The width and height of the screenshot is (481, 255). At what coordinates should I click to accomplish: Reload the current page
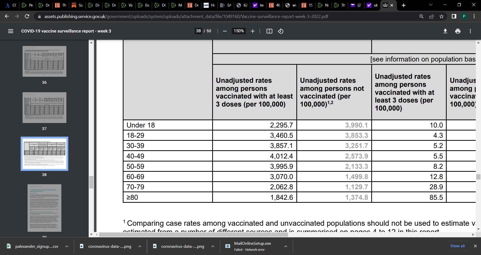pyautogui.click(x=27, y=16)
